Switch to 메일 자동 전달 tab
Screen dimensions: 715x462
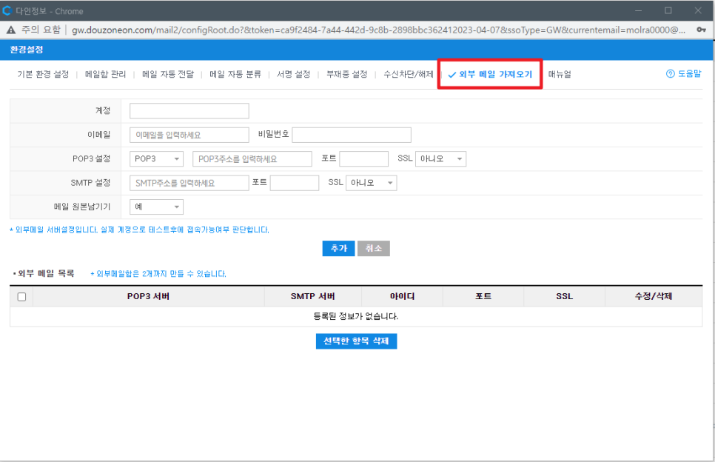(x=168, y=74)
